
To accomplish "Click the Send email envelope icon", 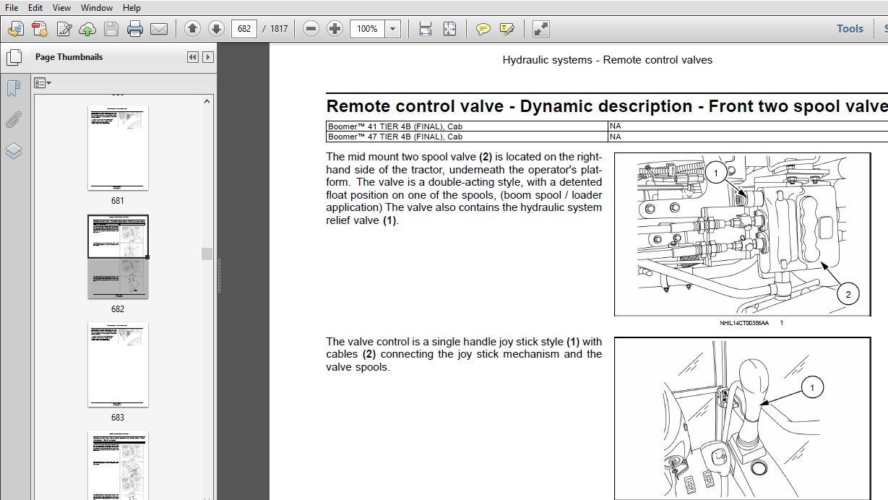I will (x=159, y=29).
